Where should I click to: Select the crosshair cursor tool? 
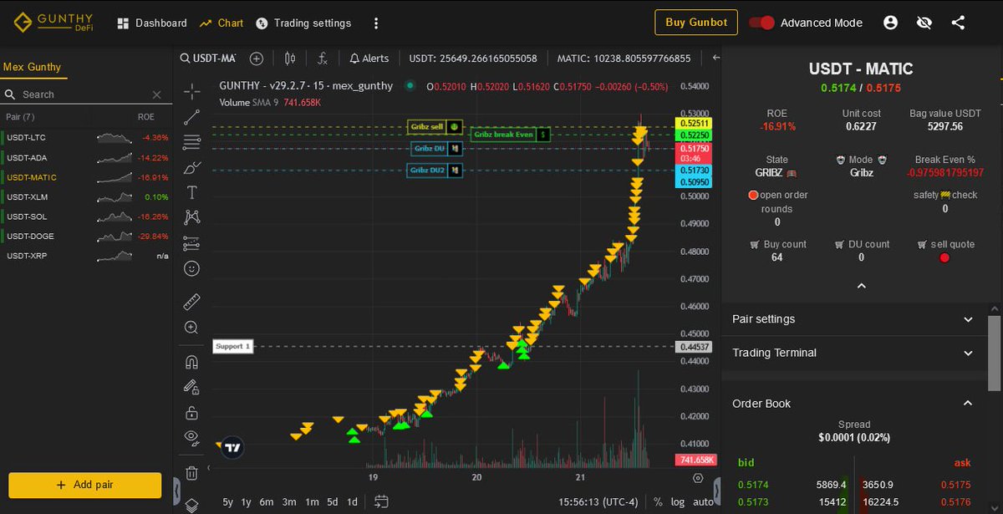click(191, 90)
